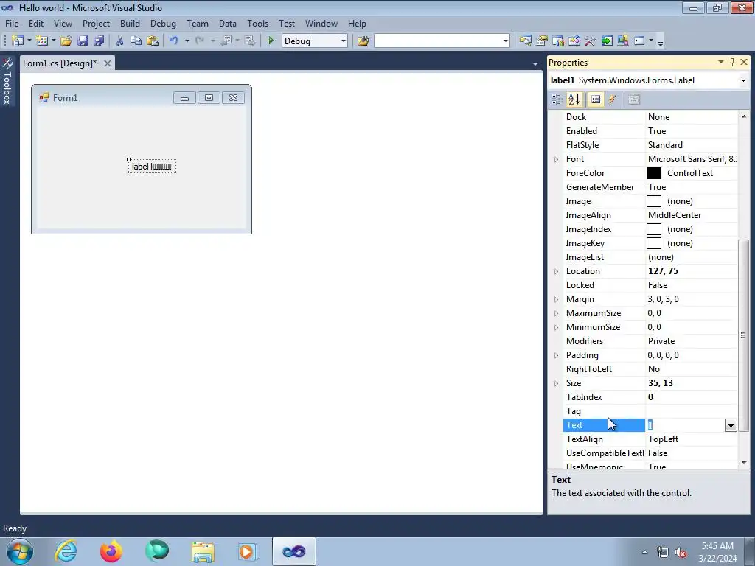This screenshot has height=566, width=755.
Task: Select the Dock property row
Action: (650, 117)
